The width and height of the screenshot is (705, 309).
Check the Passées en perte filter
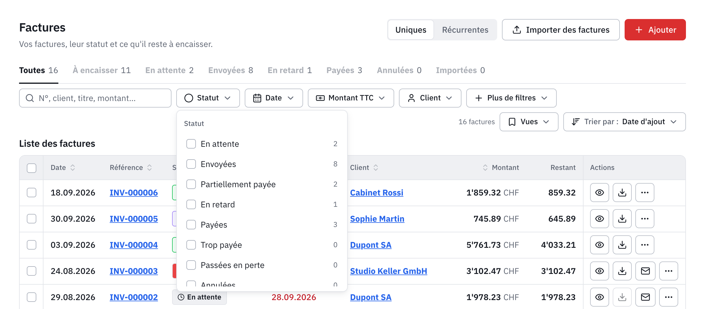click(x=191, y=265)
